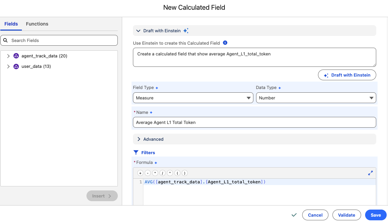Expand the agent_track_data field list
The height and width of the screenshot is (222, 388).
pos(8,56)
